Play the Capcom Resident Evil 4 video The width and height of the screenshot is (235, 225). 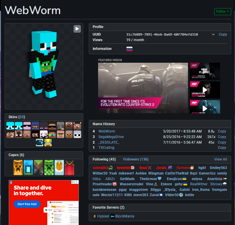point(205,90)
